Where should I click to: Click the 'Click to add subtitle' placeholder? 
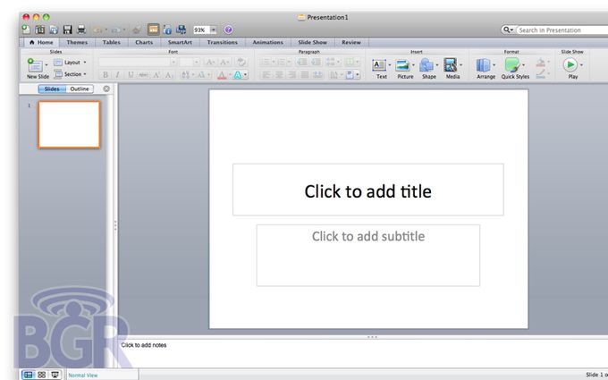coord(368,255)
